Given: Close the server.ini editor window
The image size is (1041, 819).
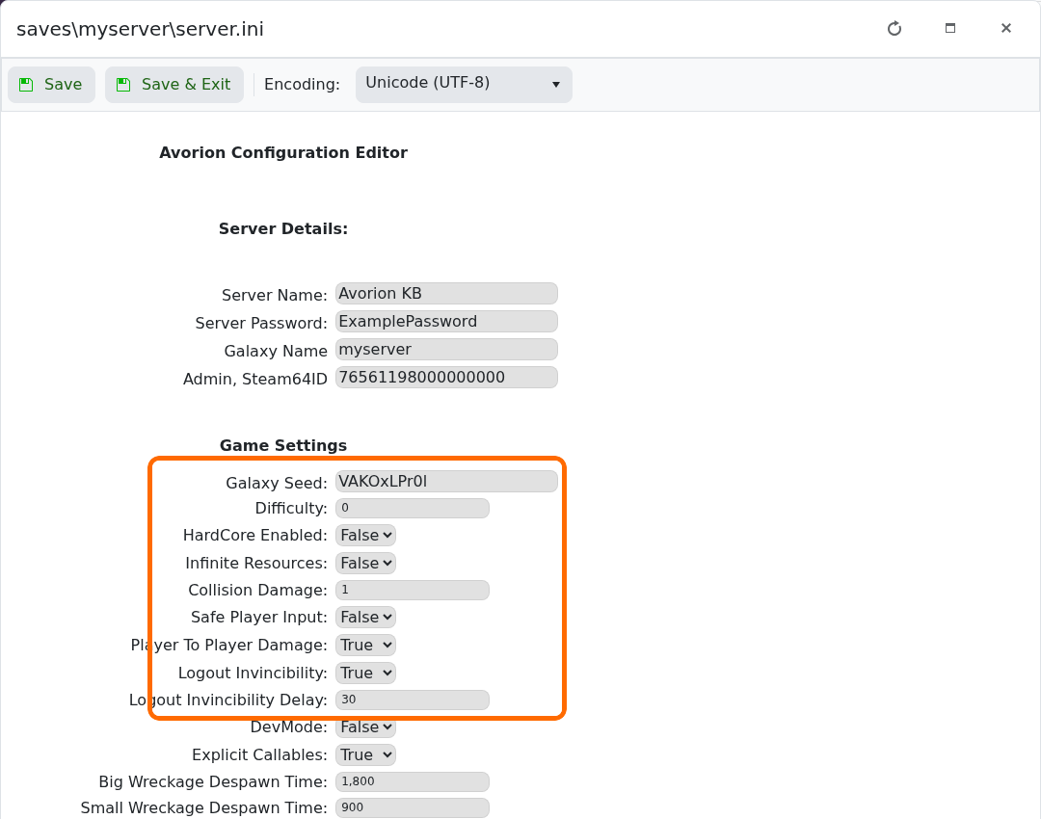Looking at the screenshot, I should point(1005,29).
